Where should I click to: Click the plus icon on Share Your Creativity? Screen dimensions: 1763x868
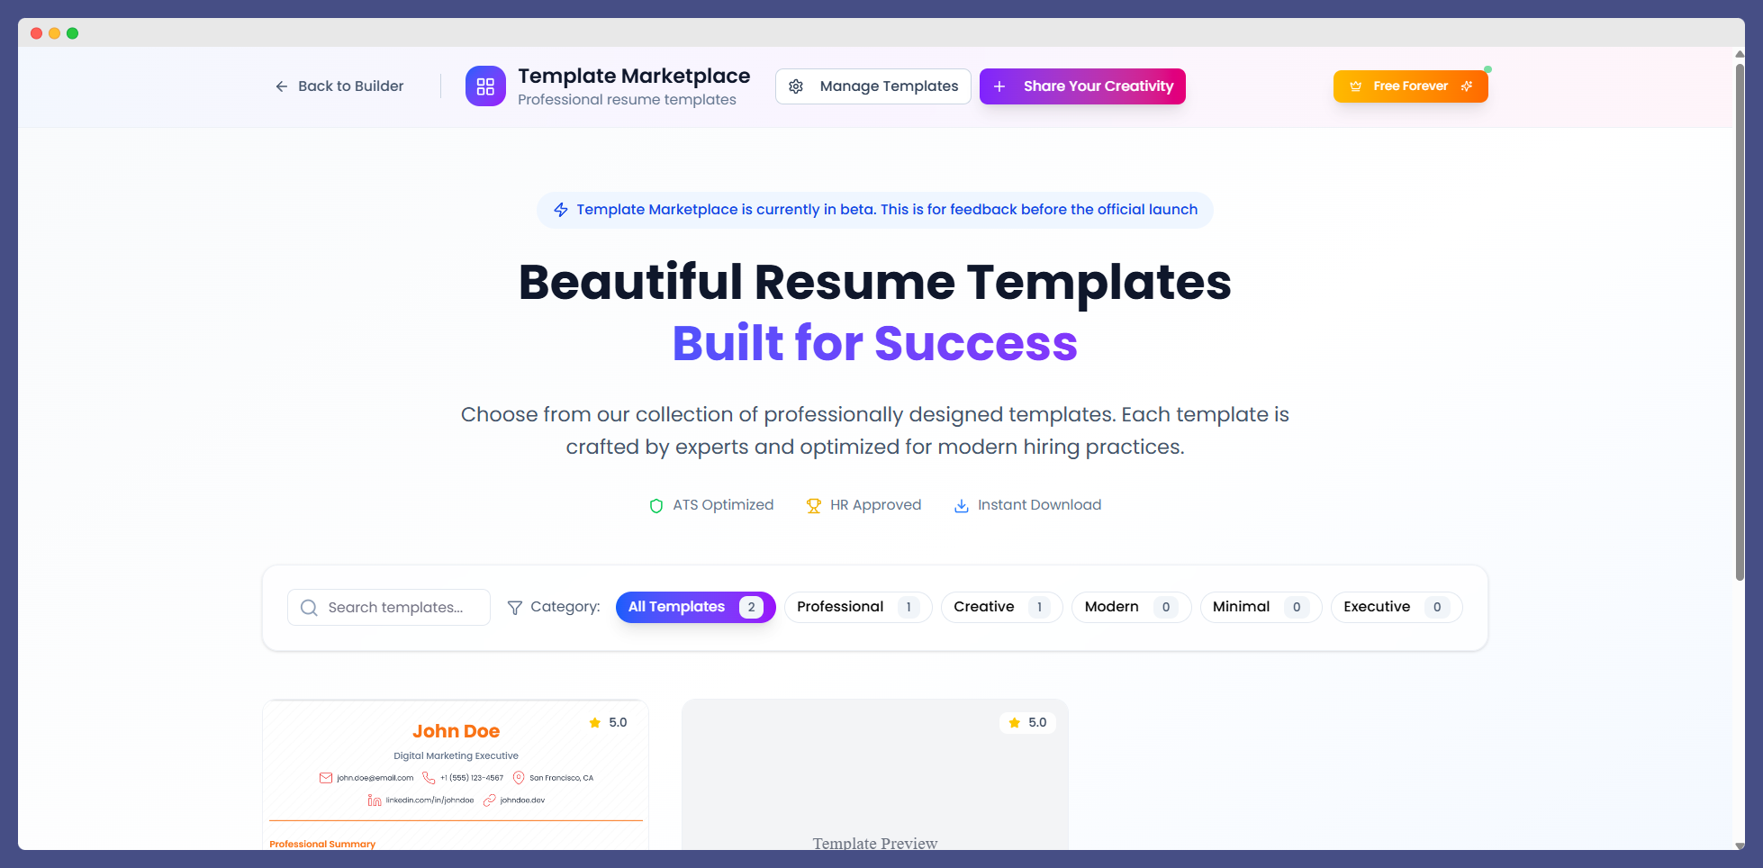point(999,86)
